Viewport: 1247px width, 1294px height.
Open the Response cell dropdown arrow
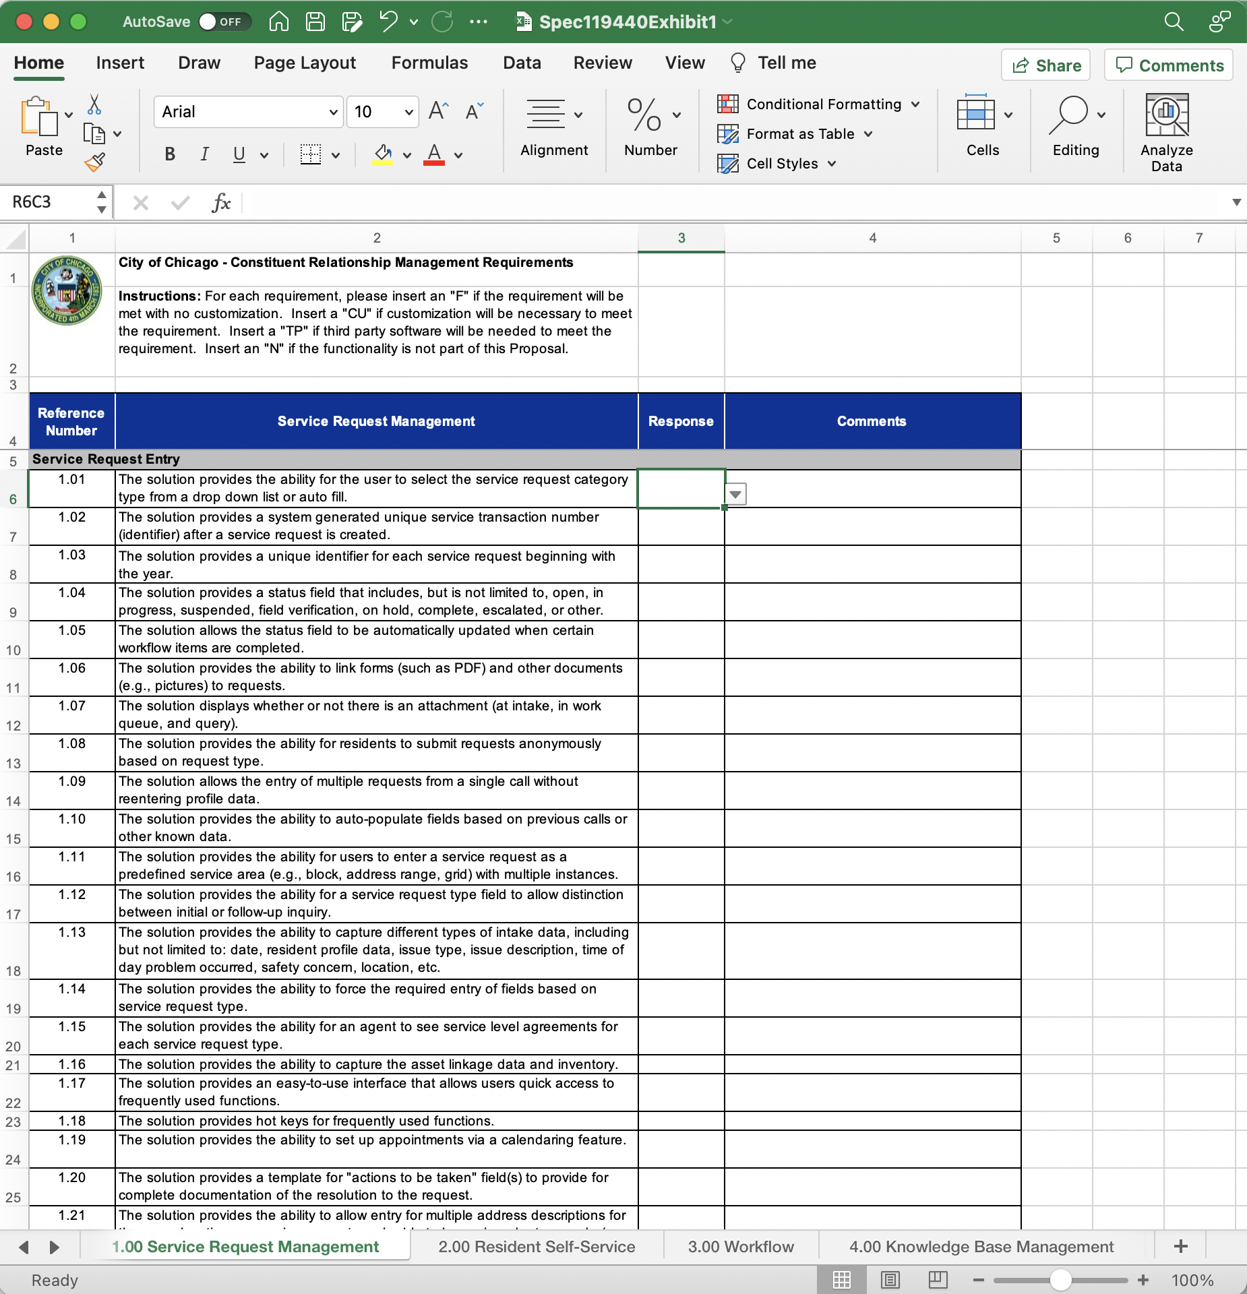click(735, 494)
